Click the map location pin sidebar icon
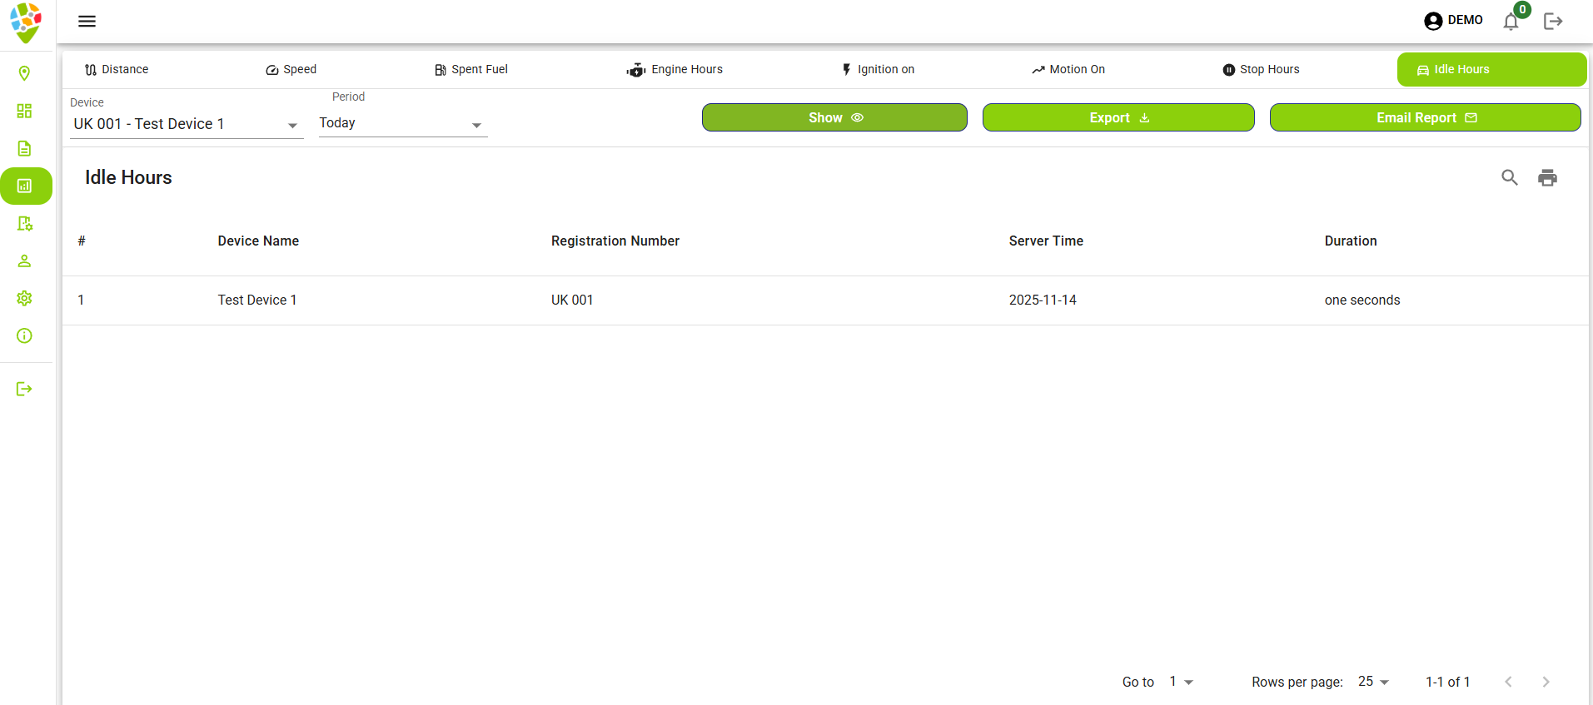 [x=24, y=73]
